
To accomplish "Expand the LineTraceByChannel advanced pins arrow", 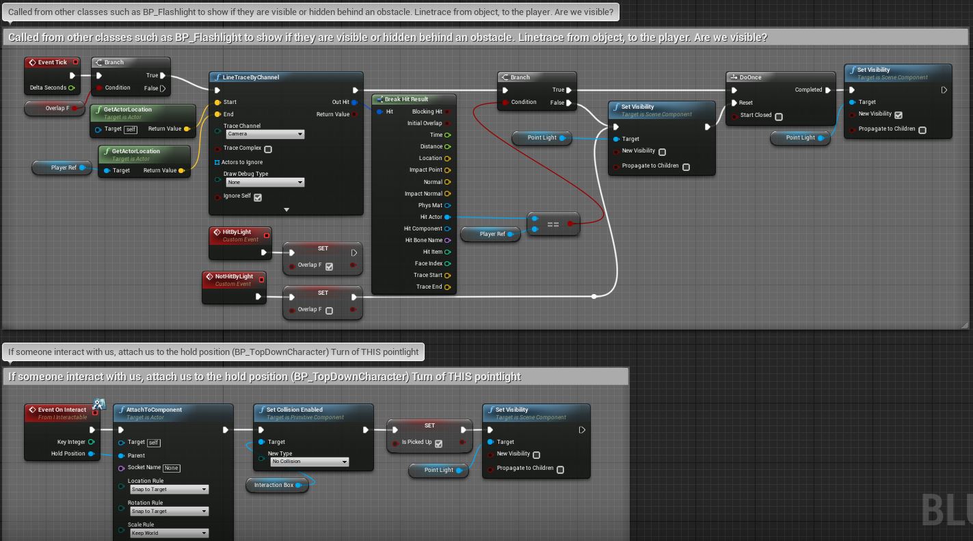I will (x=286, y=210).
